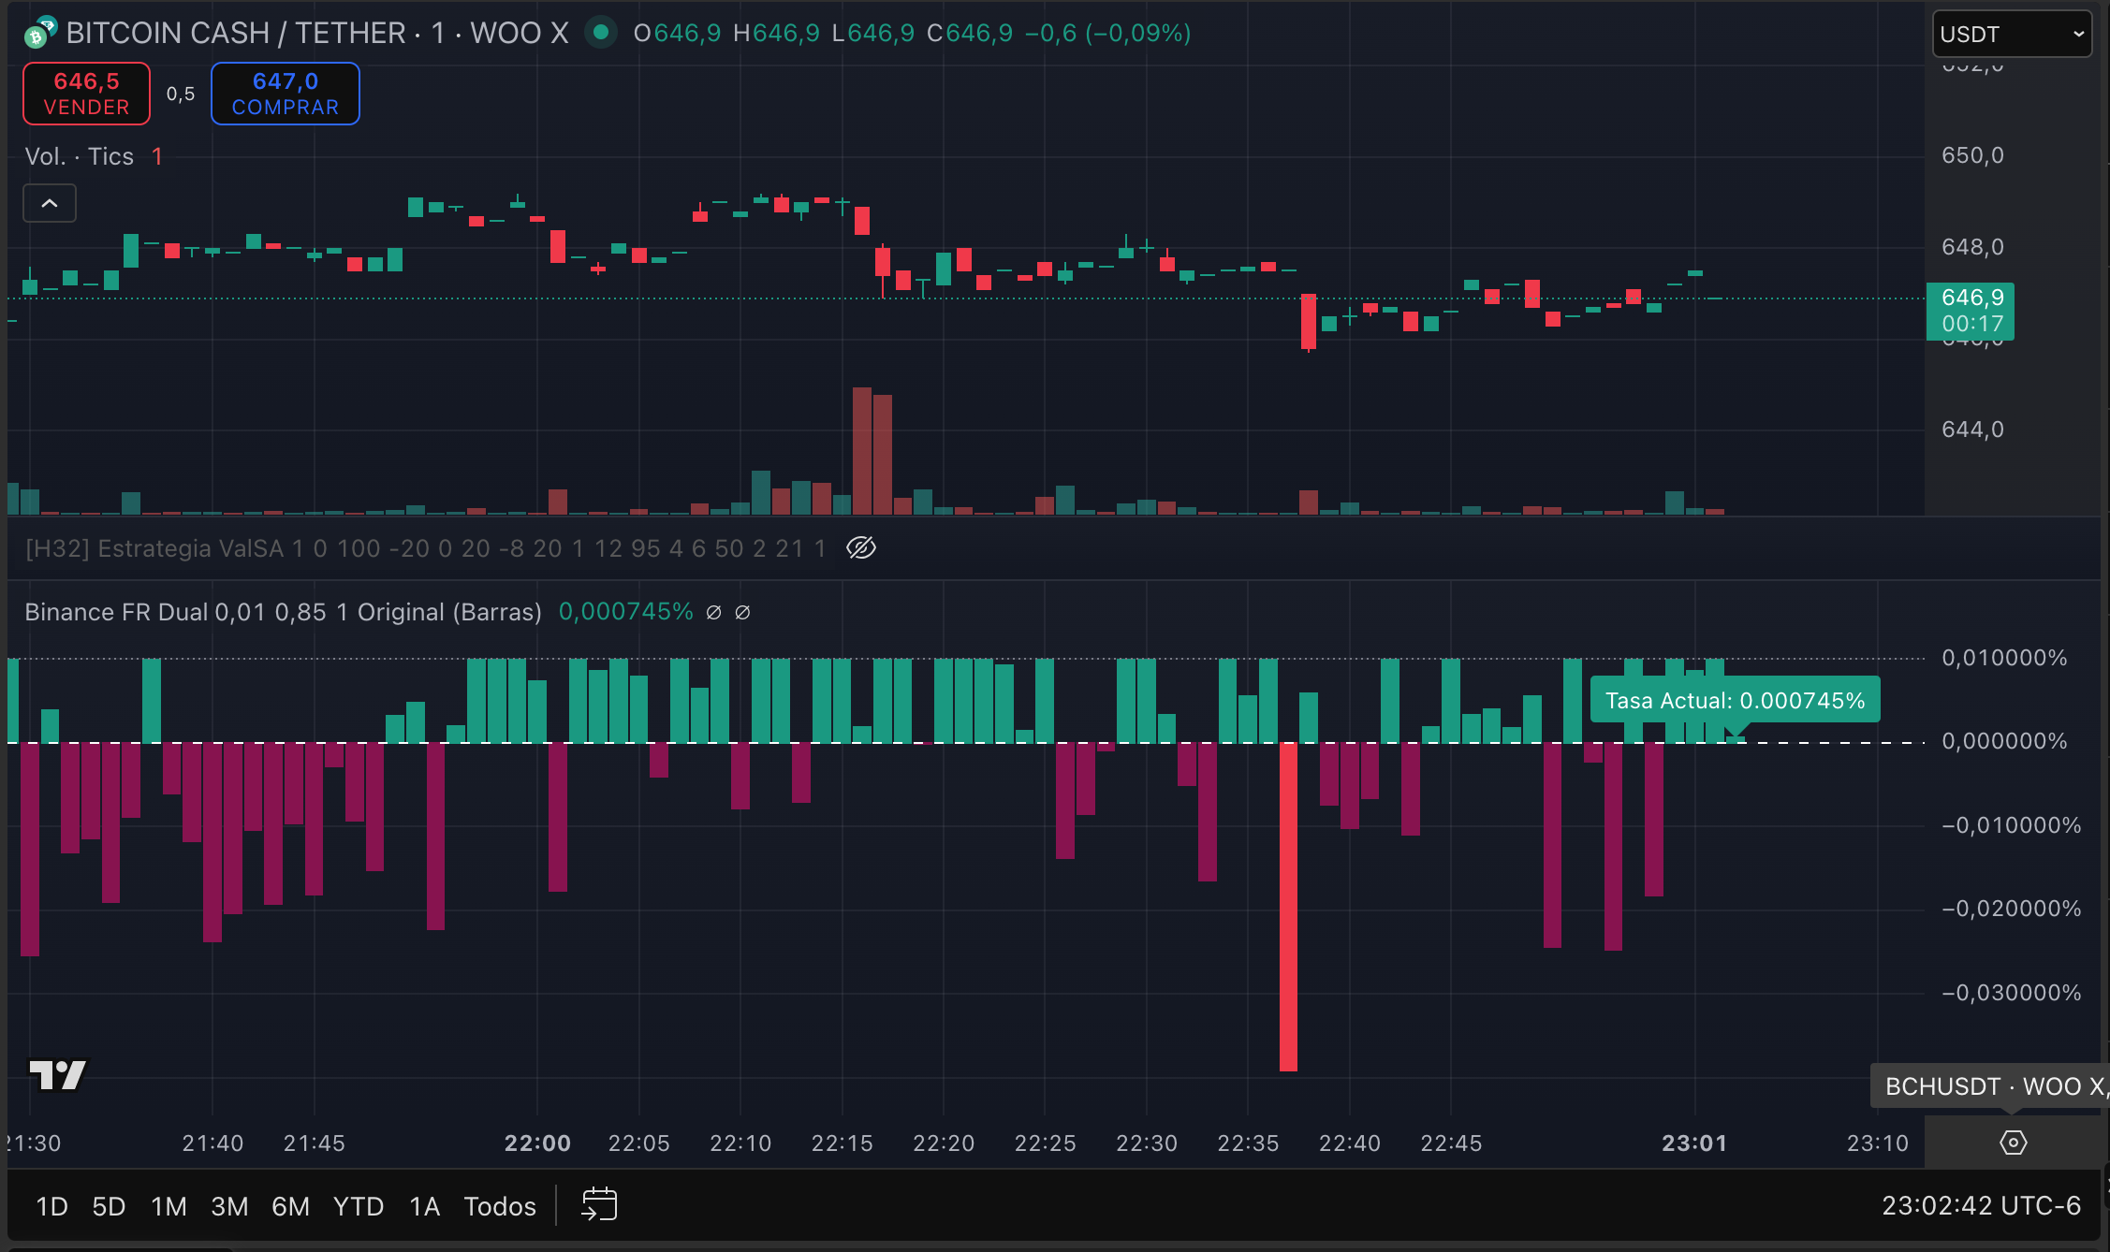Image resolution: width=2110 pixels, height=1252 pixels.
Task: Toggle the Vol Tics indicator legend
Action: (x=80, y=156)
